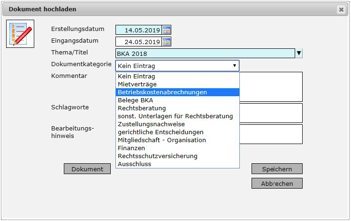This screenshot has width=351, height=221.
Task: Select Rechtsschutzversicherung from list
Action: click(x=157, y=156)
